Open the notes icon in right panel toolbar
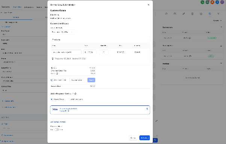The image size is (226, 144). [175, 14]
